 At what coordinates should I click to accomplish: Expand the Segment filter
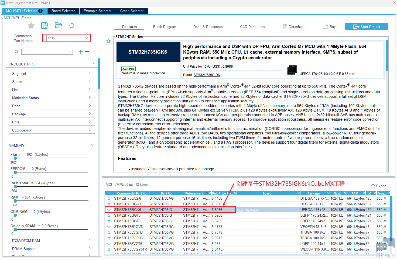(90, 73)
